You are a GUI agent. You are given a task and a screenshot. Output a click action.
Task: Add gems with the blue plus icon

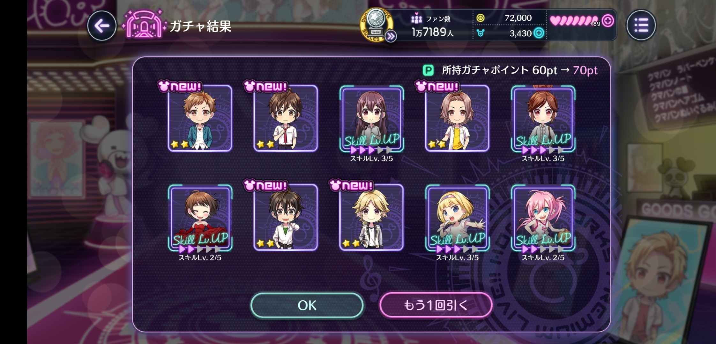pyautogui.click(x=539, y=33)
